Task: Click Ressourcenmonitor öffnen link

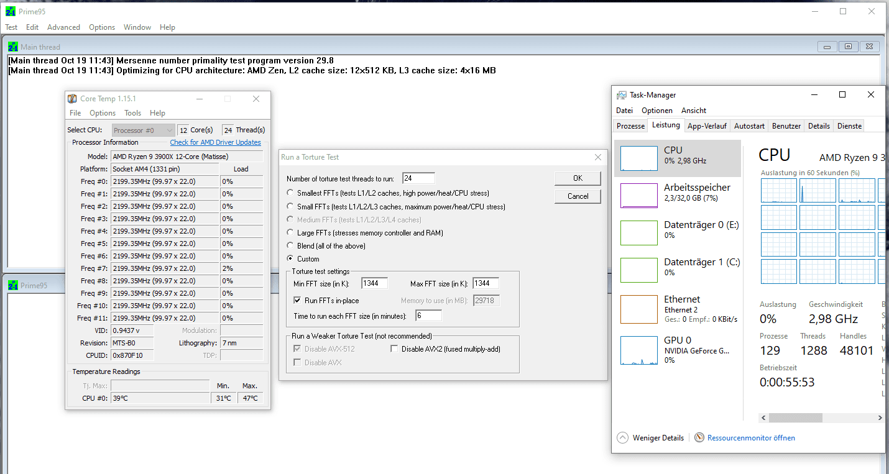Action: (x=751, y=438)
